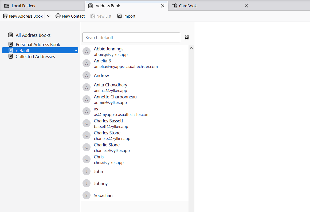The height and width of the screenshot is (212, 310).
Task: Click the avatar next to Sebastian
Action: click(x=87, y=195)
